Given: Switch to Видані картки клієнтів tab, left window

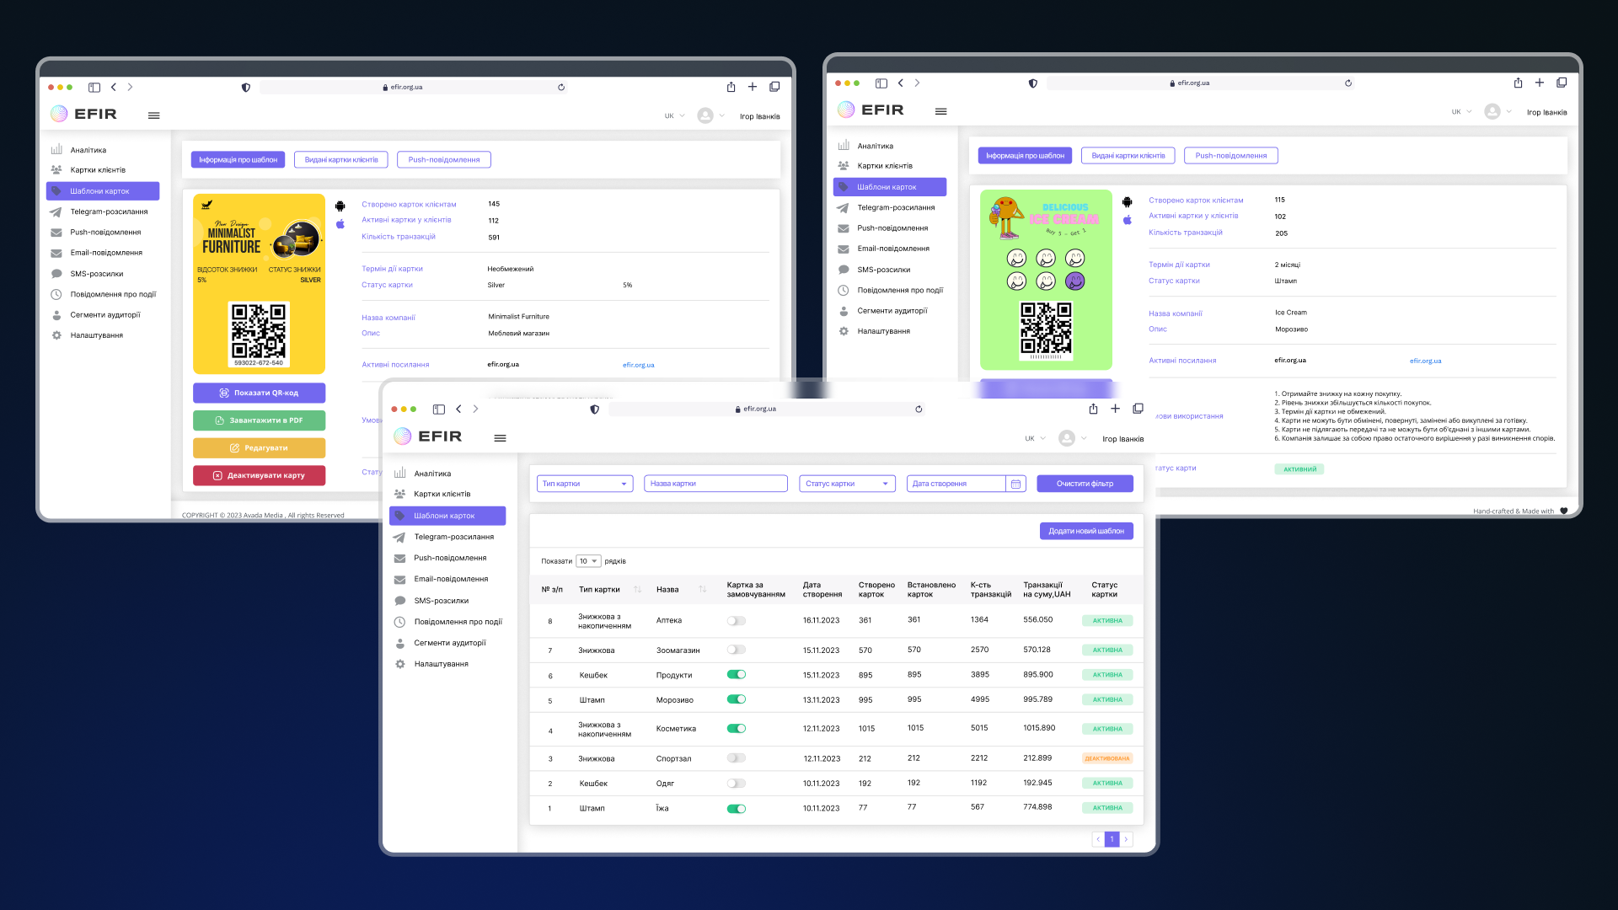Looking at the screenshot, I should [341, 160].
